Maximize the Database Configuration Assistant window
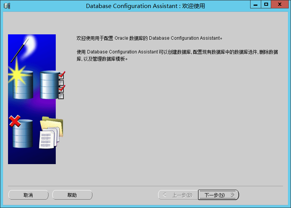Screen dimensions: 291x208 coord(266,4)
